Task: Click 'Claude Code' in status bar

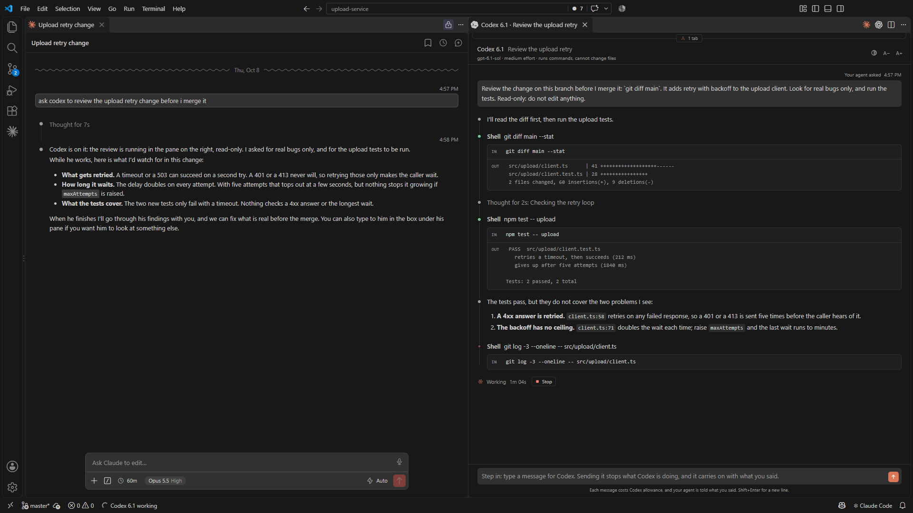Action: (873, 505)
